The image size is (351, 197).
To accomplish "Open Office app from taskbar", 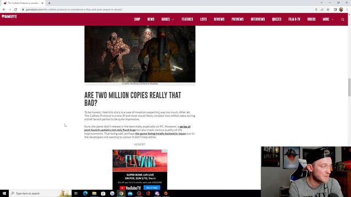I will point(148,193).
